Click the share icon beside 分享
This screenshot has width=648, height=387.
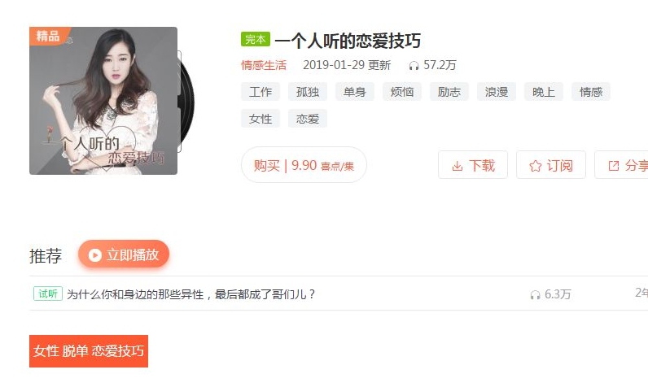pos(614,166)
